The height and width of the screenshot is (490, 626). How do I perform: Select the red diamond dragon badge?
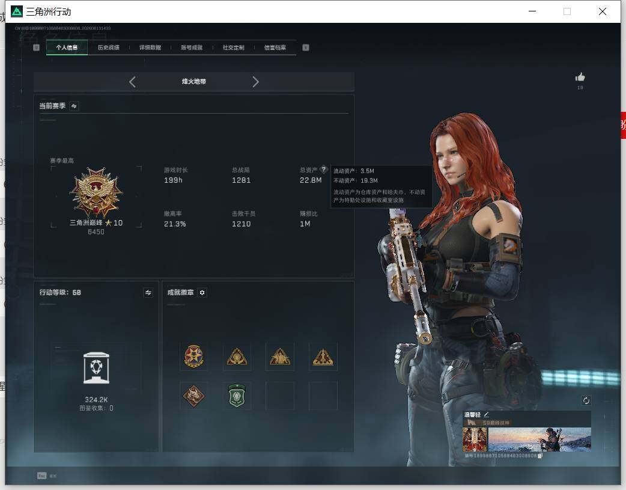point(193,396)
